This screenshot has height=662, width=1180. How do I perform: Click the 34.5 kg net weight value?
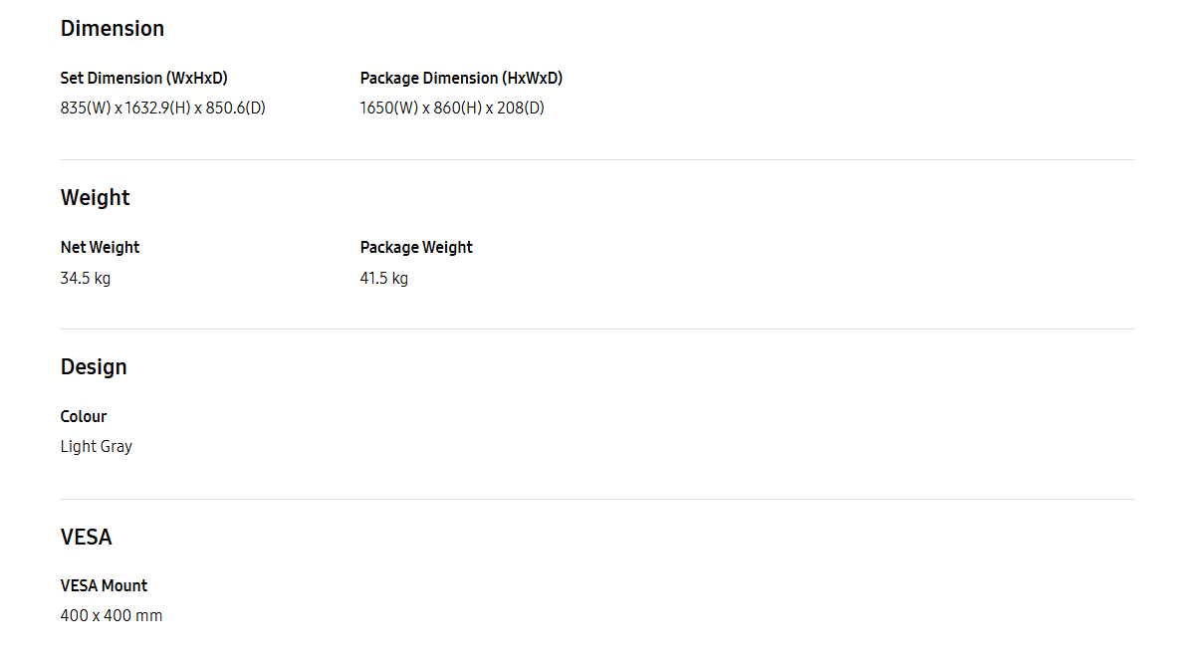(x=85, y=279)
